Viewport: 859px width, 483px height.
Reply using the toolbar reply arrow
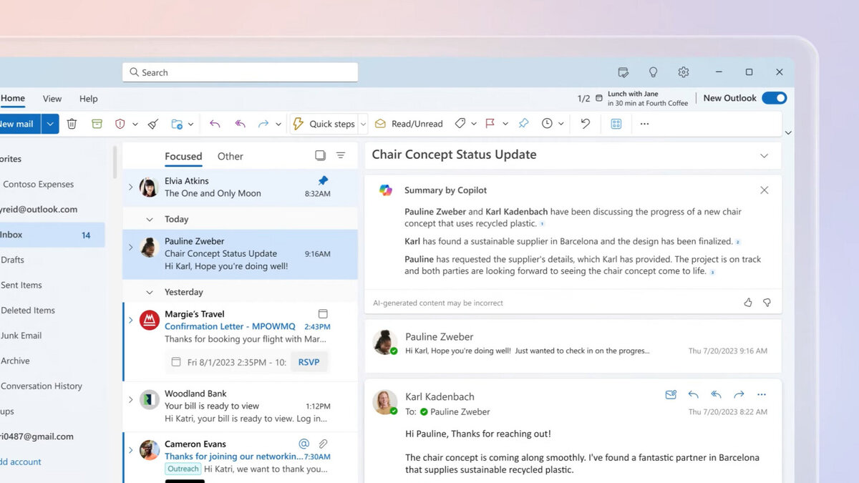pyautogui.click(x=215, y=124)
